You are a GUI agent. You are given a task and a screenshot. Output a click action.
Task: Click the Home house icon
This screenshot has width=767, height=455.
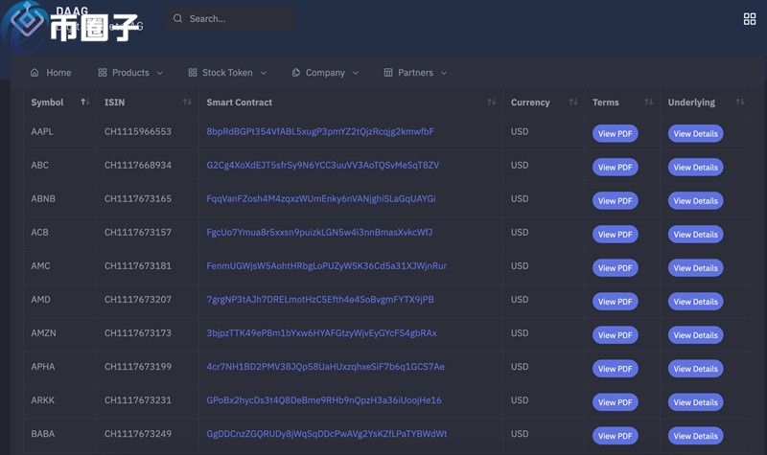35,73
